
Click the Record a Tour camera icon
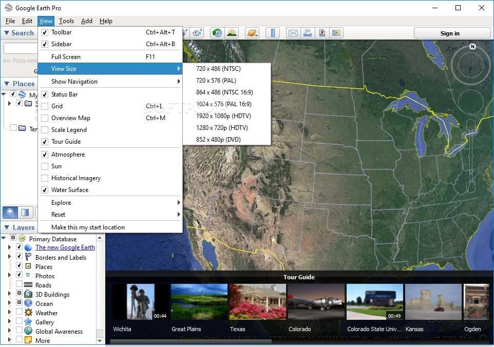pyautogui.click(x=198, y=33)
